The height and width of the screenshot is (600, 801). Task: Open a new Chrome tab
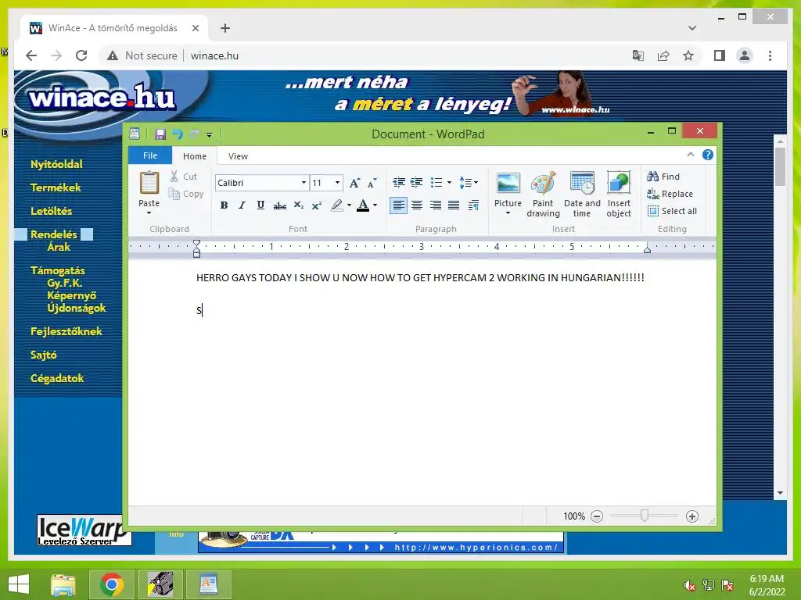(225, 28)
